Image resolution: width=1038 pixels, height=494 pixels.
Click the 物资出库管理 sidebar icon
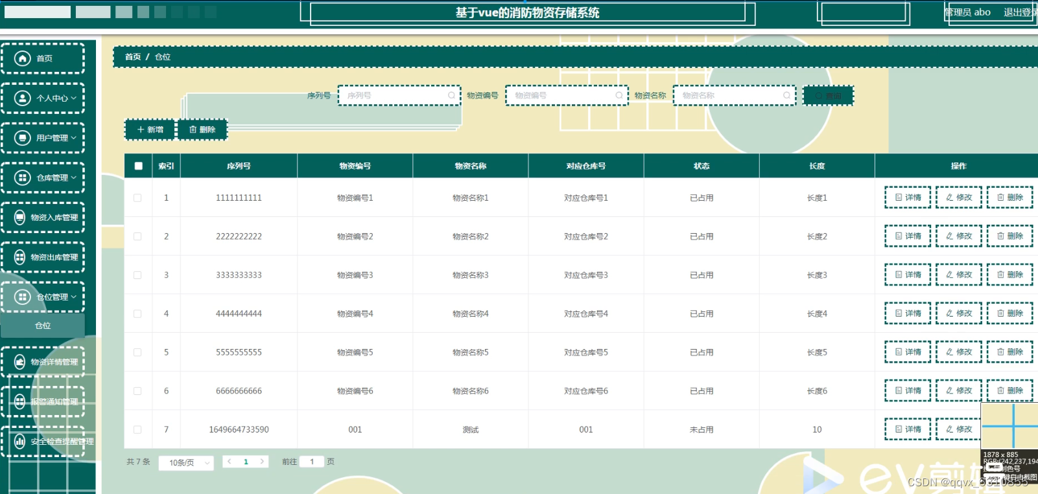pos(20,257)
